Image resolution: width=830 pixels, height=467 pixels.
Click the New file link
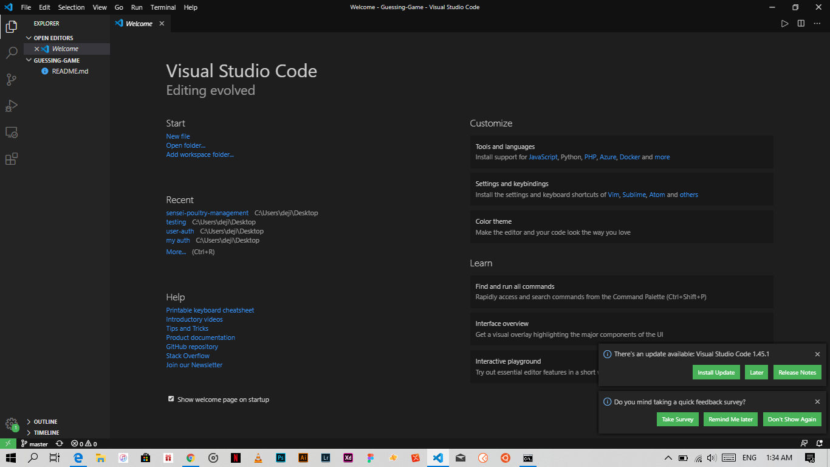[x=178, y=136]
